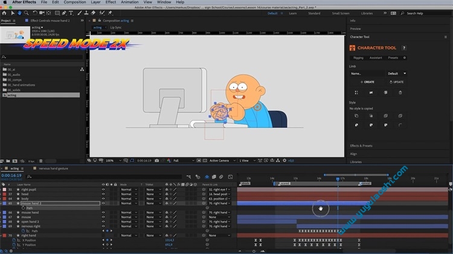The width and height of the screenshot is (453, 254).
Task: Open the Default dropdown in Limb section
Action: [x=396, y=74]
